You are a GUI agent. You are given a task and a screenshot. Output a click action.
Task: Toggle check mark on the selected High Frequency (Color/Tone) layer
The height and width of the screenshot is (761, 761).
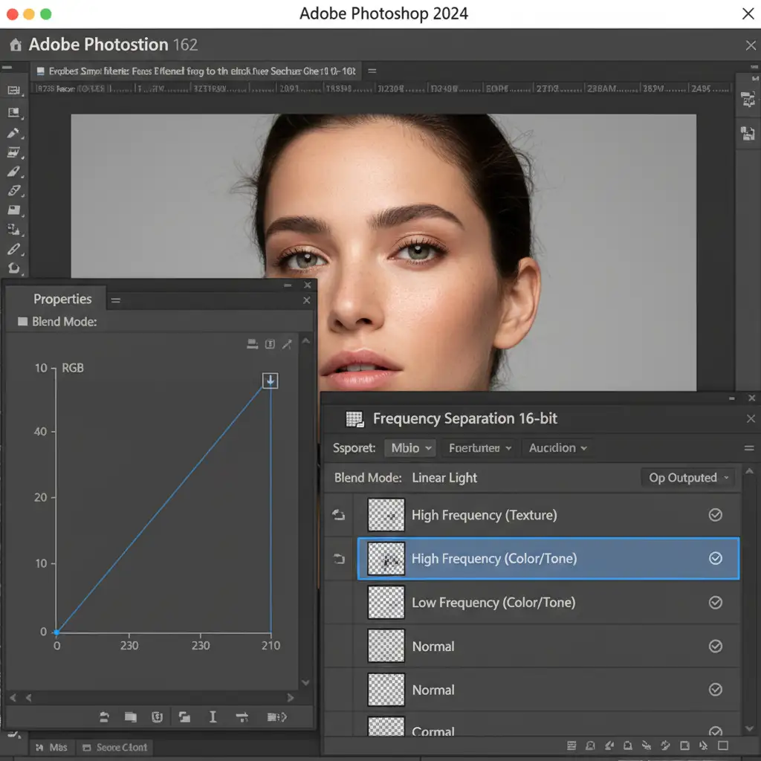pyautogui.click(x=715, y=559)
